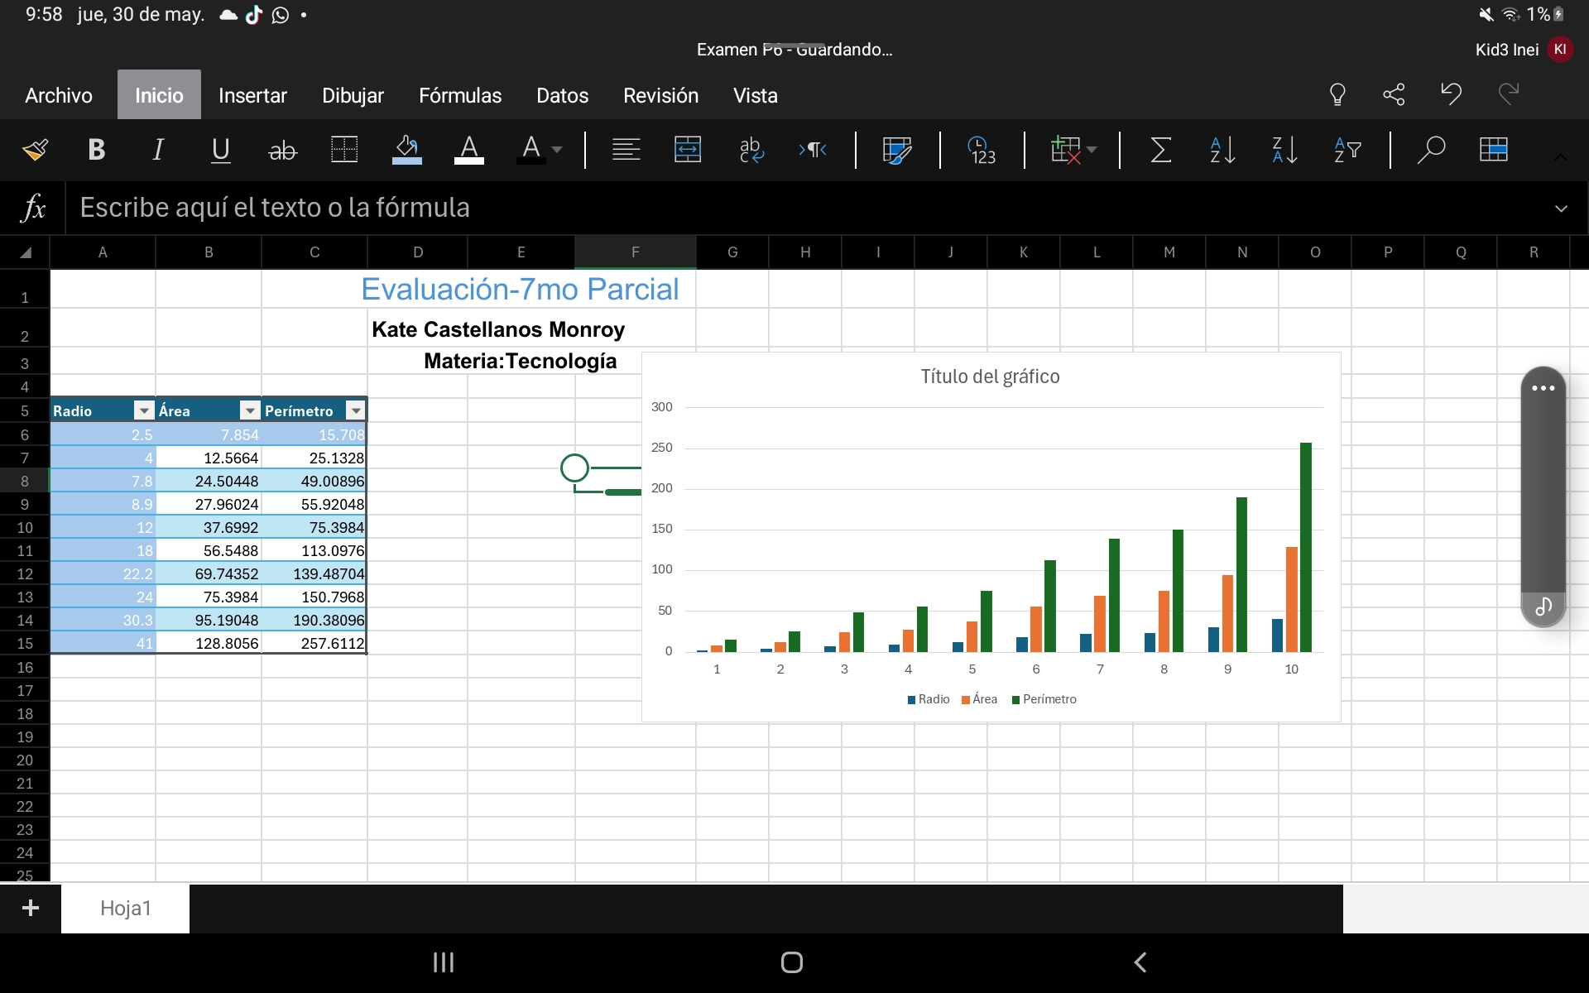Sort ascending with the A-Z icon
The width and height of the screenshot is (1589, 993).
click(x=1222, y=150)
